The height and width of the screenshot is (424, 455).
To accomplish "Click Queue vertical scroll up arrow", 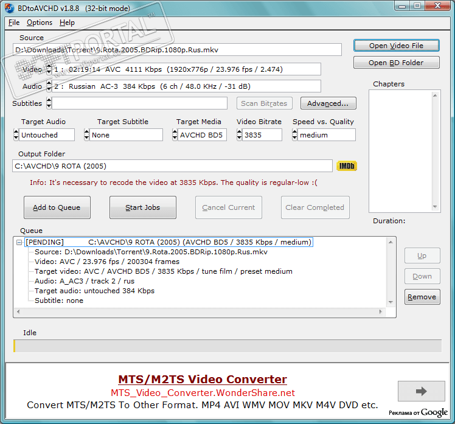I will [391, 242].
